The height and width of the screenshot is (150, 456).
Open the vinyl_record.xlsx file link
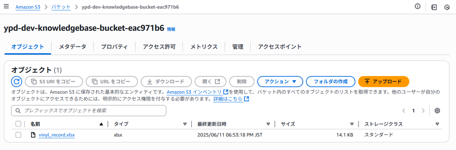57,135
